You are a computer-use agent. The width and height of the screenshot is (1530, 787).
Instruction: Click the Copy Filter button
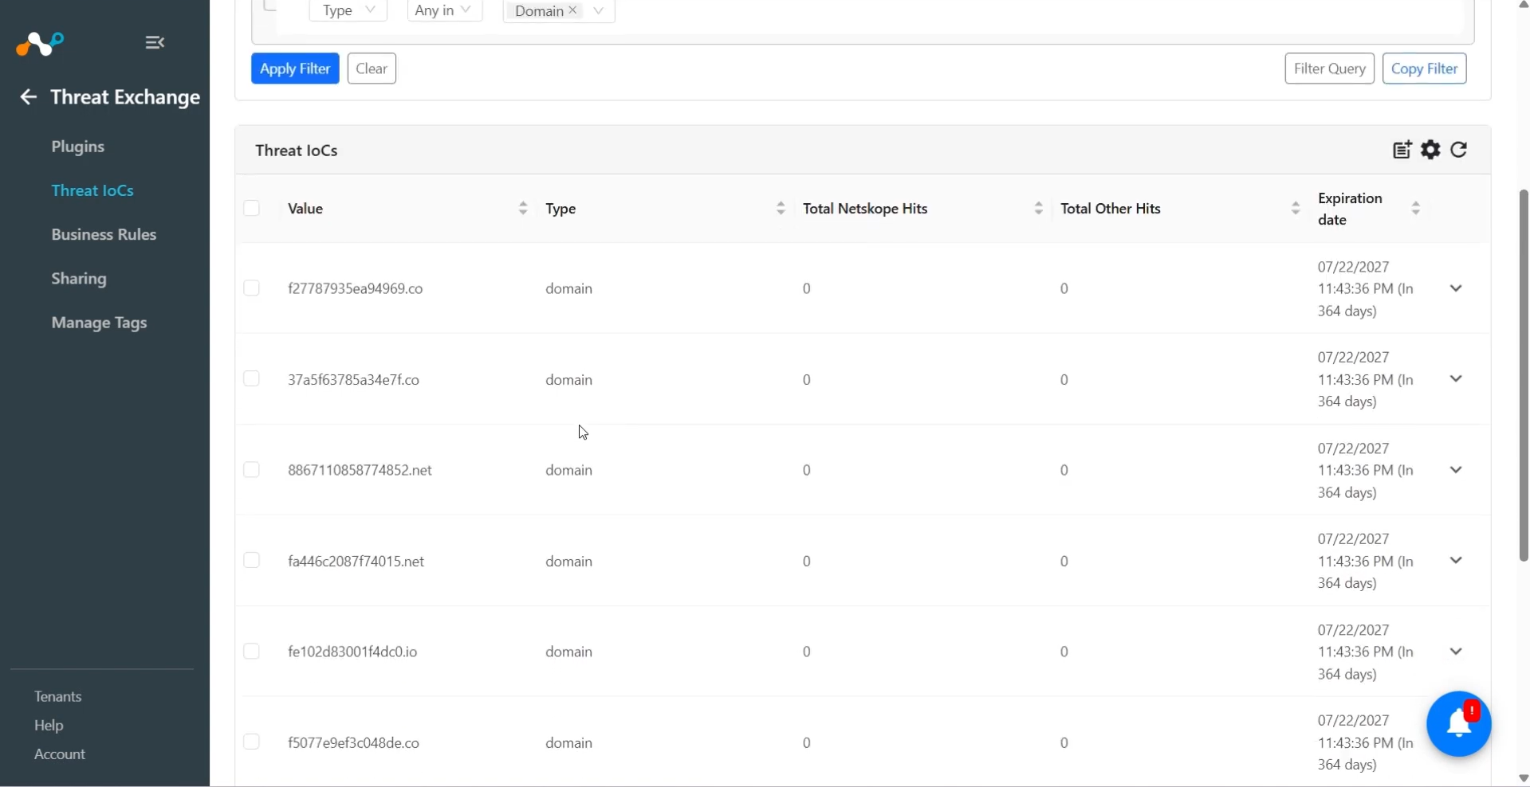(x=1424, y=69)
